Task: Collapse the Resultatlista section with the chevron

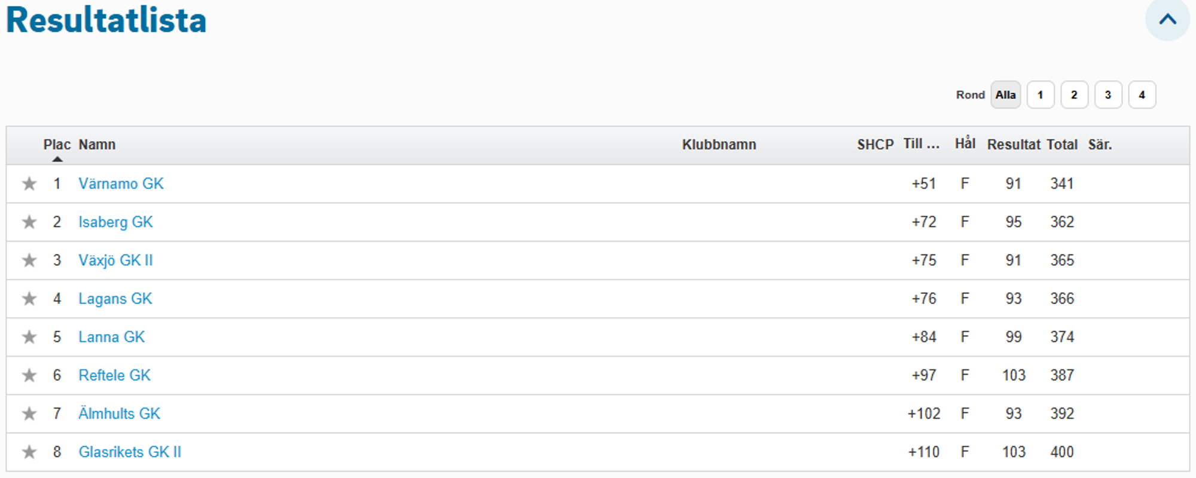Action: click(1167, 20)
